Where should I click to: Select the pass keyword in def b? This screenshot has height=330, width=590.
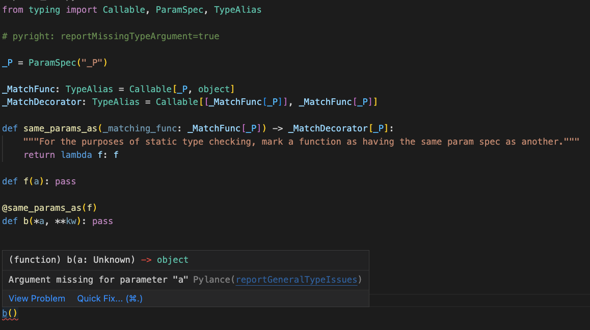[x=101, y=221]
